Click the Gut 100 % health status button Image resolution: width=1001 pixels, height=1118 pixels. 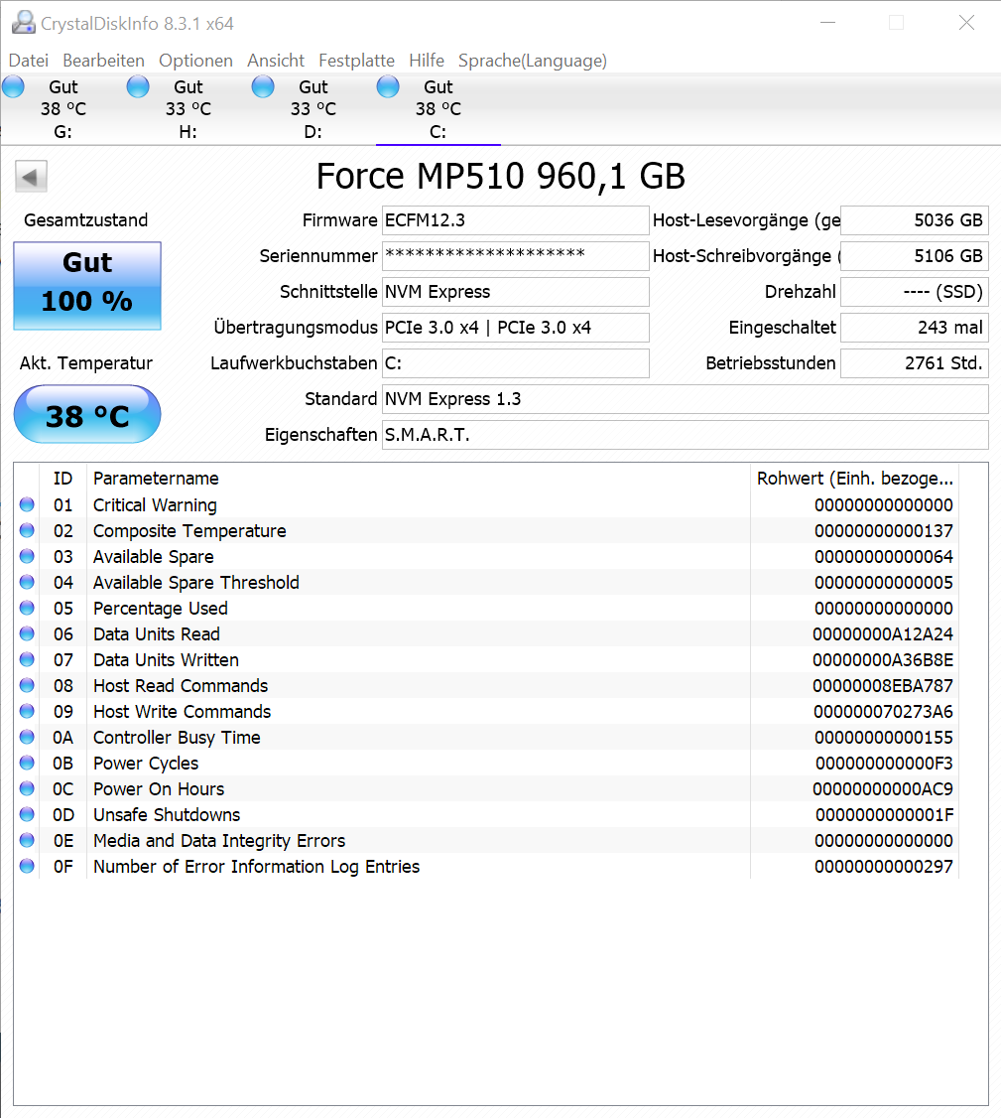(87, 285)
